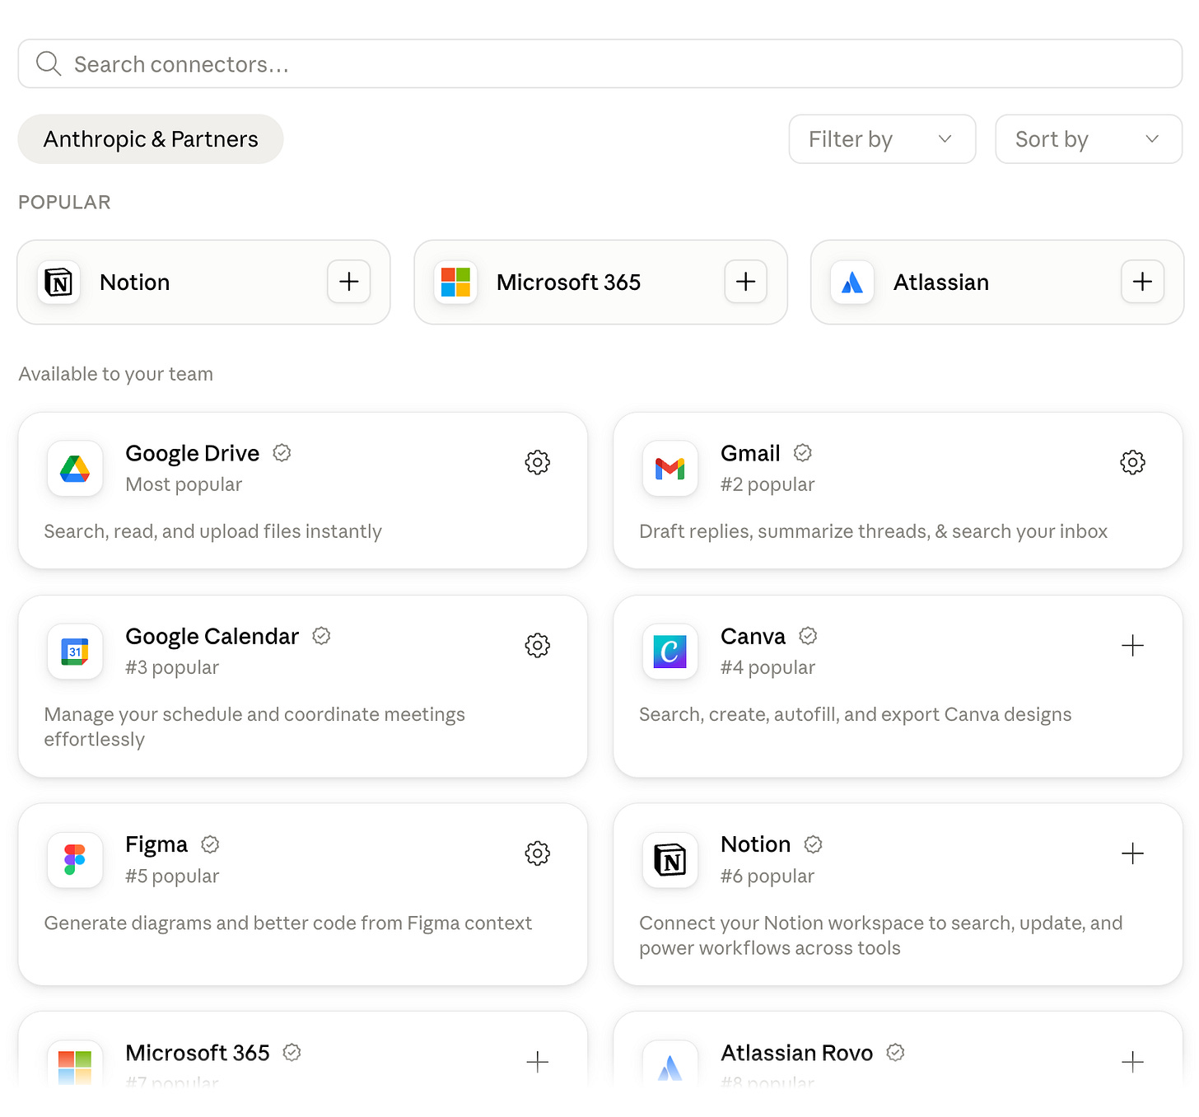This screenshot has height=1117, width=1199.
Task: Open the Google Calendar connector title
Action: tap(212, 636)
